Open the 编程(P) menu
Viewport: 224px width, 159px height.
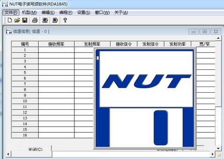click(66, 13)
